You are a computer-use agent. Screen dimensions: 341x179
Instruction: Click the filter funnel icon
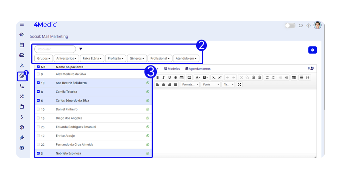click(x=81, y=49)
